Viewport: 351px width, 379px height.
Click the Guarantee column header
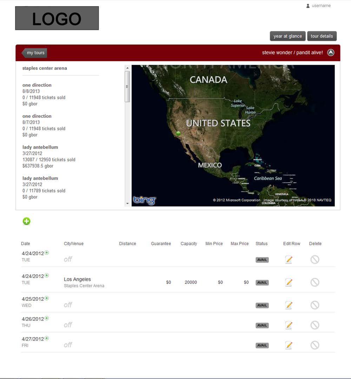pos(161,244)
